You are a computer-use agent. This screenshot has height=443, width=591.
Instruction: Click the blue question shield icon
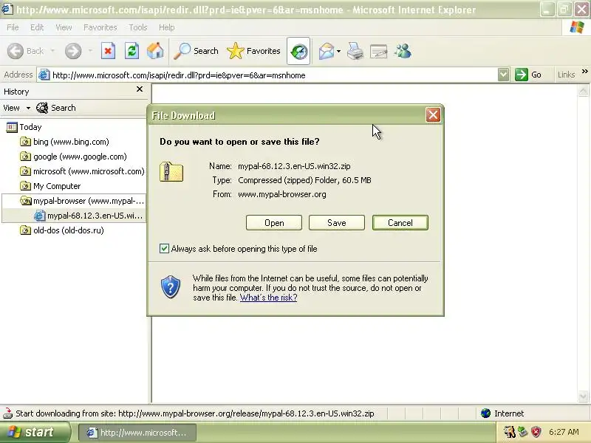click(x=171, y=286)
